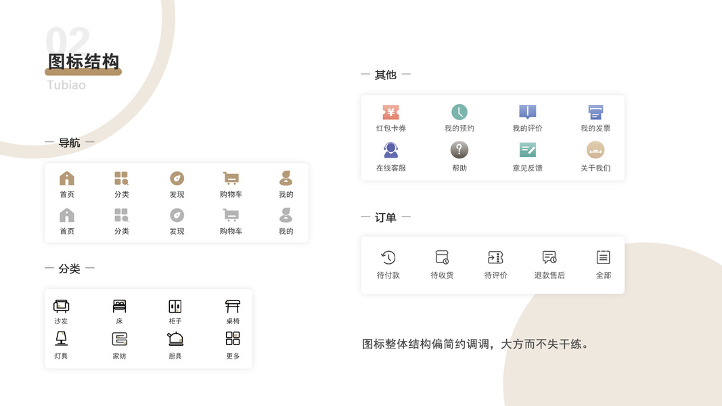Select the 桌椅 table category icon

tap(233, 306)
